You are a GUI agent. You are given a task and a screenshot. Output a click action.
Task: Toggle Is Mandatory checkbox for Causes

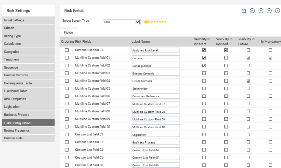[x=271, y=58]
